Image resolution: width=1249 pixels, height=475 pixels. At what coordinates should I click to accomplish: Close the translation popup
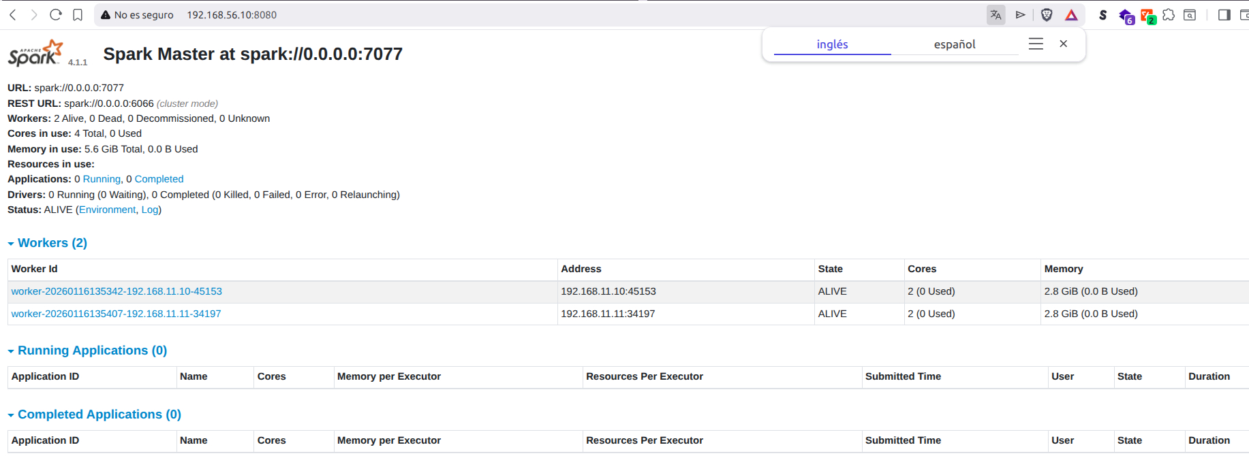pos(1063,44)
